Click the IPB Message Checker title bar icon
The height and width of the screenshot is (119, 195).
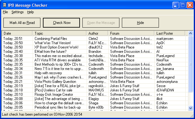click(5, 5)
